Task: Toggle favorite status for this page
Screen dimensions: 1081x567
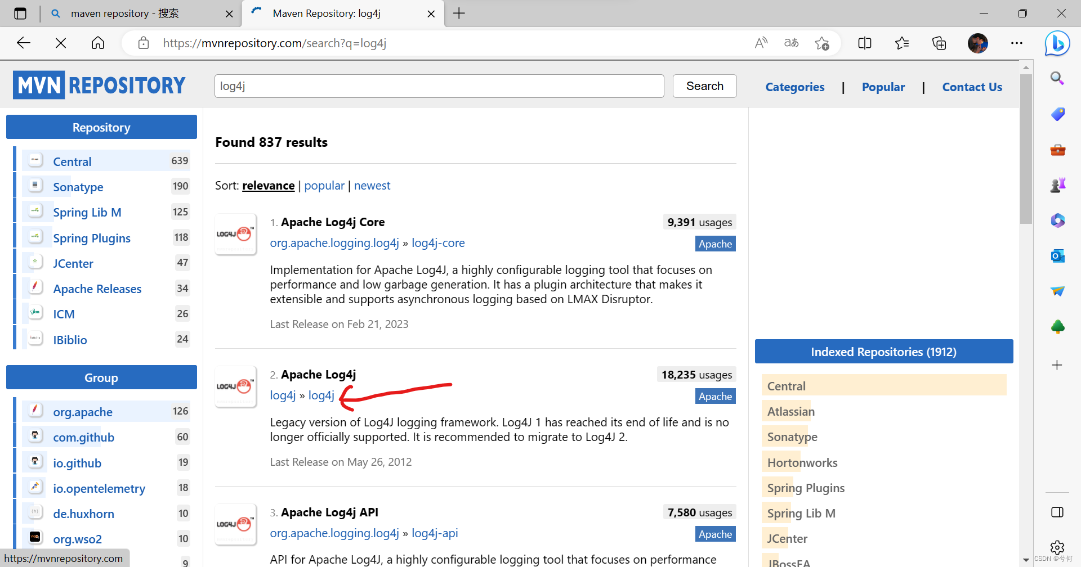Action: [822, 43]
